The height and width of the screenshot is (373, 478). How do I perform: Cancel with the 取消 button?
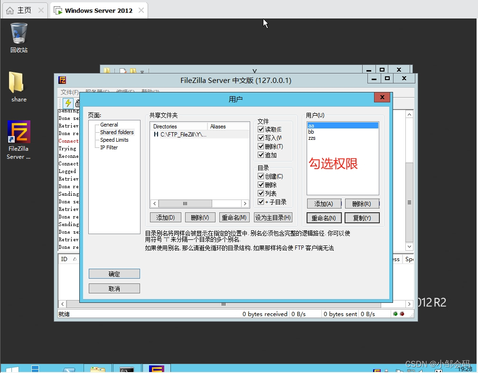click(114, 288)
